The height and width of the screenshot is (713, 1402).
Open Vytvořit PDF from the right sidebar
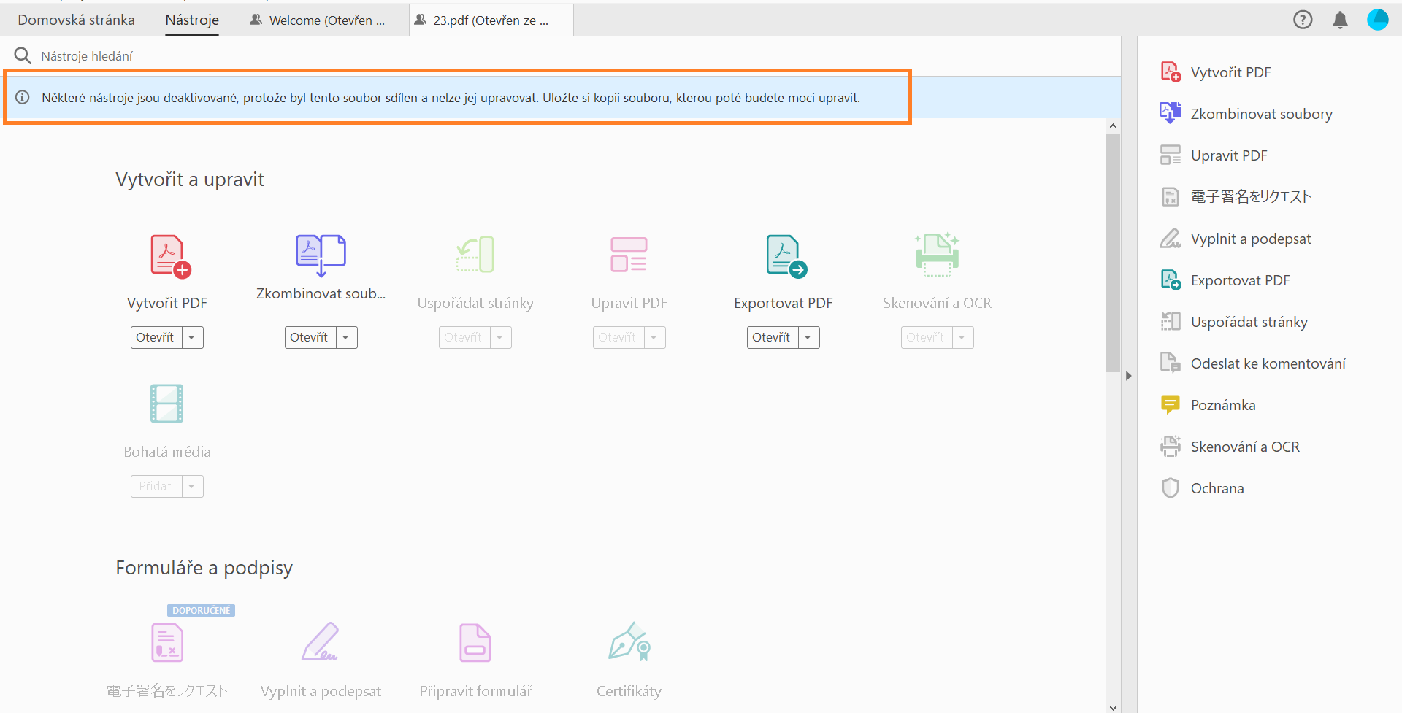coord(1217,72)
